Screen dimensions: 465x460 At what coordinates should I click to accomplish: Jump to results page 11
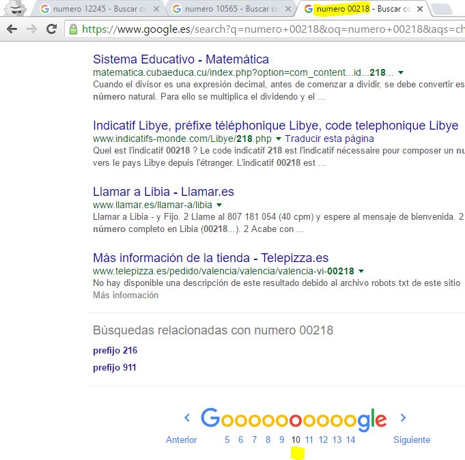pos(309,440)
